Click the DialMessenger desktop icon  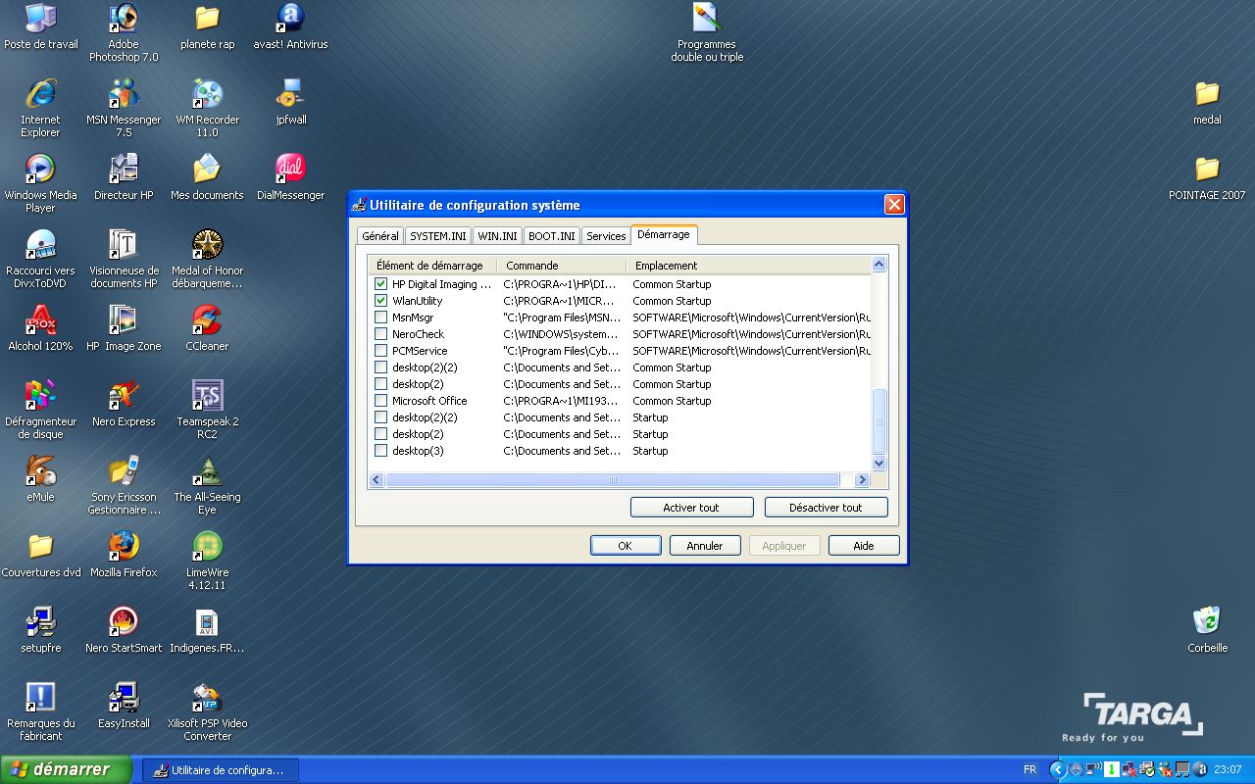tap(290, 177)
